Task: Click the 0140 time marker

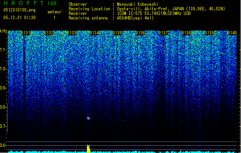Action: 232,33
